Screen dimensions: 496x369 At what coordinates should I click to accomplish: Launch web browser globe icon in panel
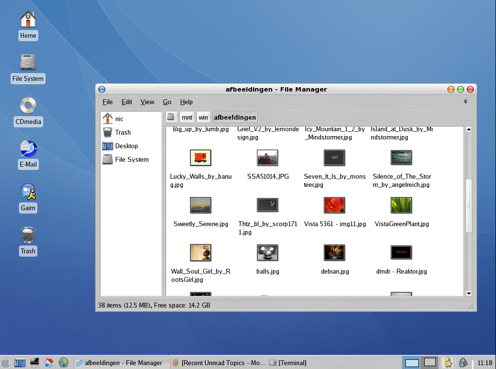click(63, 362)
